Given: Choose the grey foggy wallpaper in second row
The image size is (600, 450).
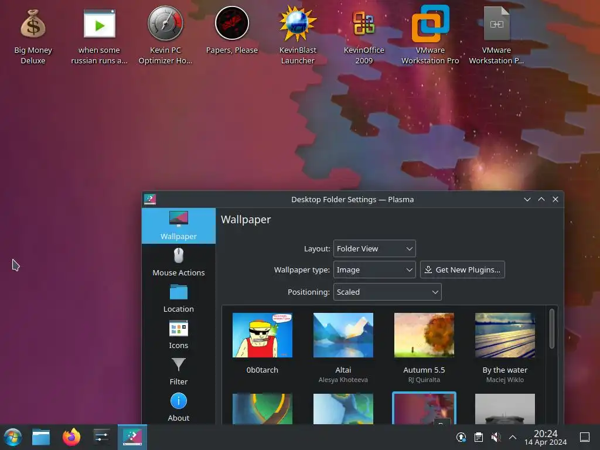Looking at the screenshot, I should (x=505, y=408).
